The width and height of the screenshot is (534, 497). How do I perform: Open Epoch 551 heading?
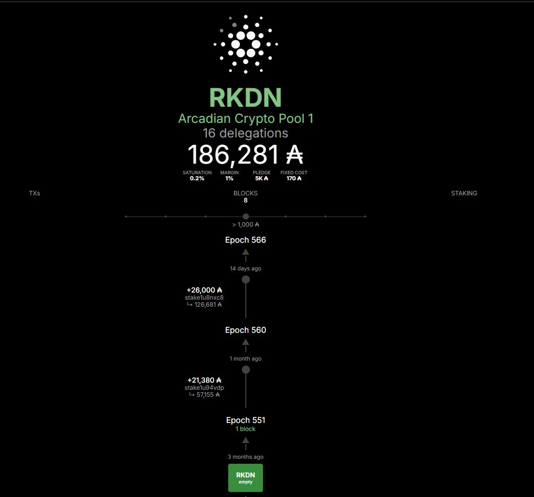245,420
